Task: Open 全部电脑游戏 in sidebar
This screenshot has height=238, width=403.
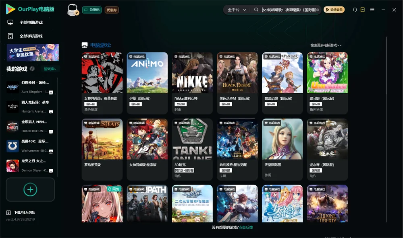Action: [x=31, y=23]
